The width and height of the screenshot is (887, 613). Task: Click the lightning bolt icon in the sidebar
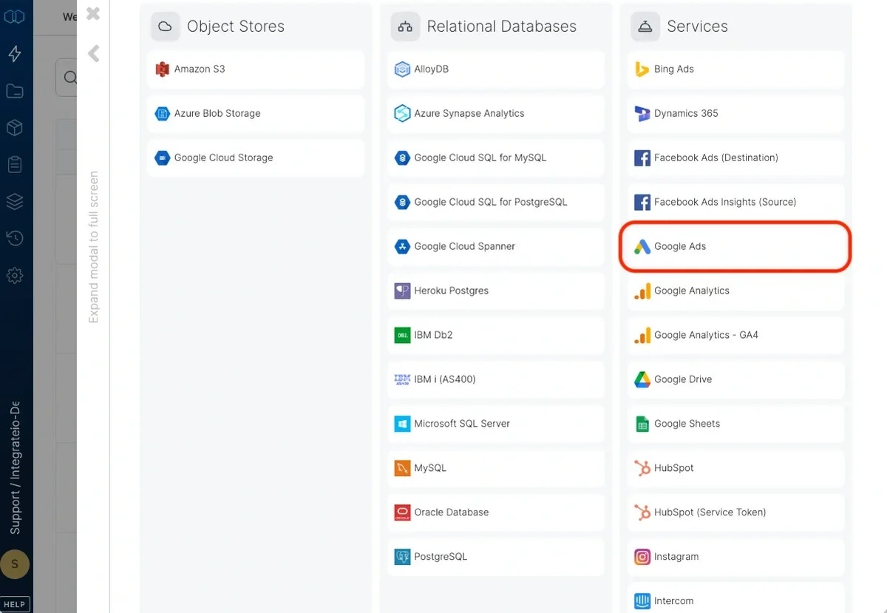point(15,53)
